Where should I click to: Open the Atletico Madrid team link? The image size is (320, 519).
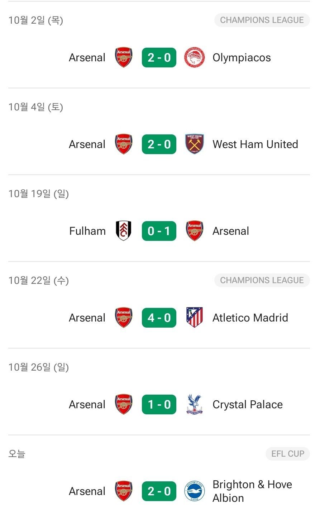tap(250, 318)
